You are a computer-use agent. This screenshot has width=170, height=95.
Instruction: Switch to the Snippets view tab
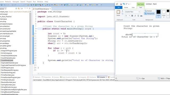pyautogui.click(x=82, y=77)
